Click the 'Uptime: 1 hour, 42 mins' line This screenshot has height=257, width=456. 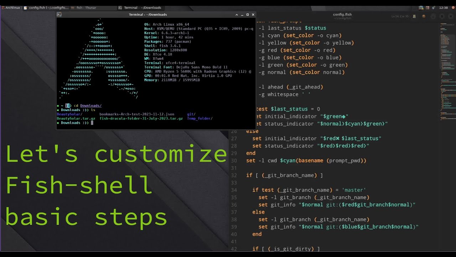click(169, 37)
